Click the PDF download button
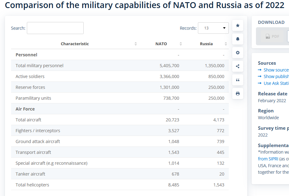Screen dimensions: 289x196 pos(272,37)
